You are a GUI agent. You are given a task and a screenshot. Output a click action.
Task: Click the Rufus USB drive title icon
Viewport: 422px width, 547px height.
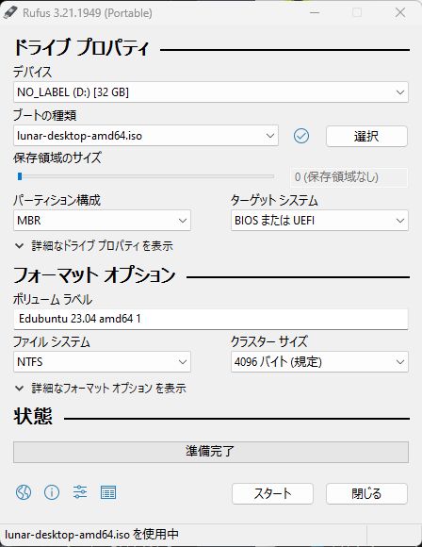point(10,13)
